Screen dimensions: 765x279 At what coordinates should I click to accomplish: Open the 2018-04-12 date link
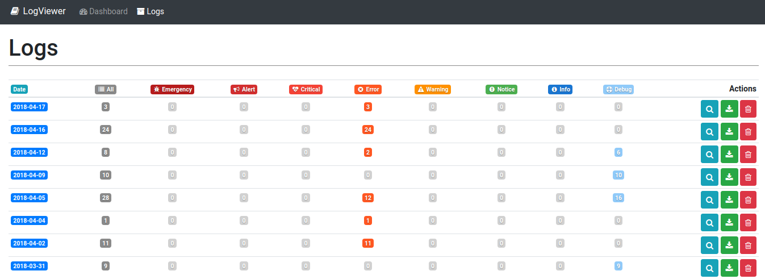click(29, 152)
